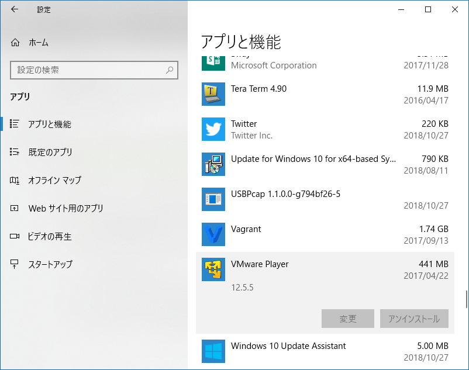This screenshot has height=370, width=469.
Task: Click the Update for Windows 10 icon
Action: click(213, 164)
